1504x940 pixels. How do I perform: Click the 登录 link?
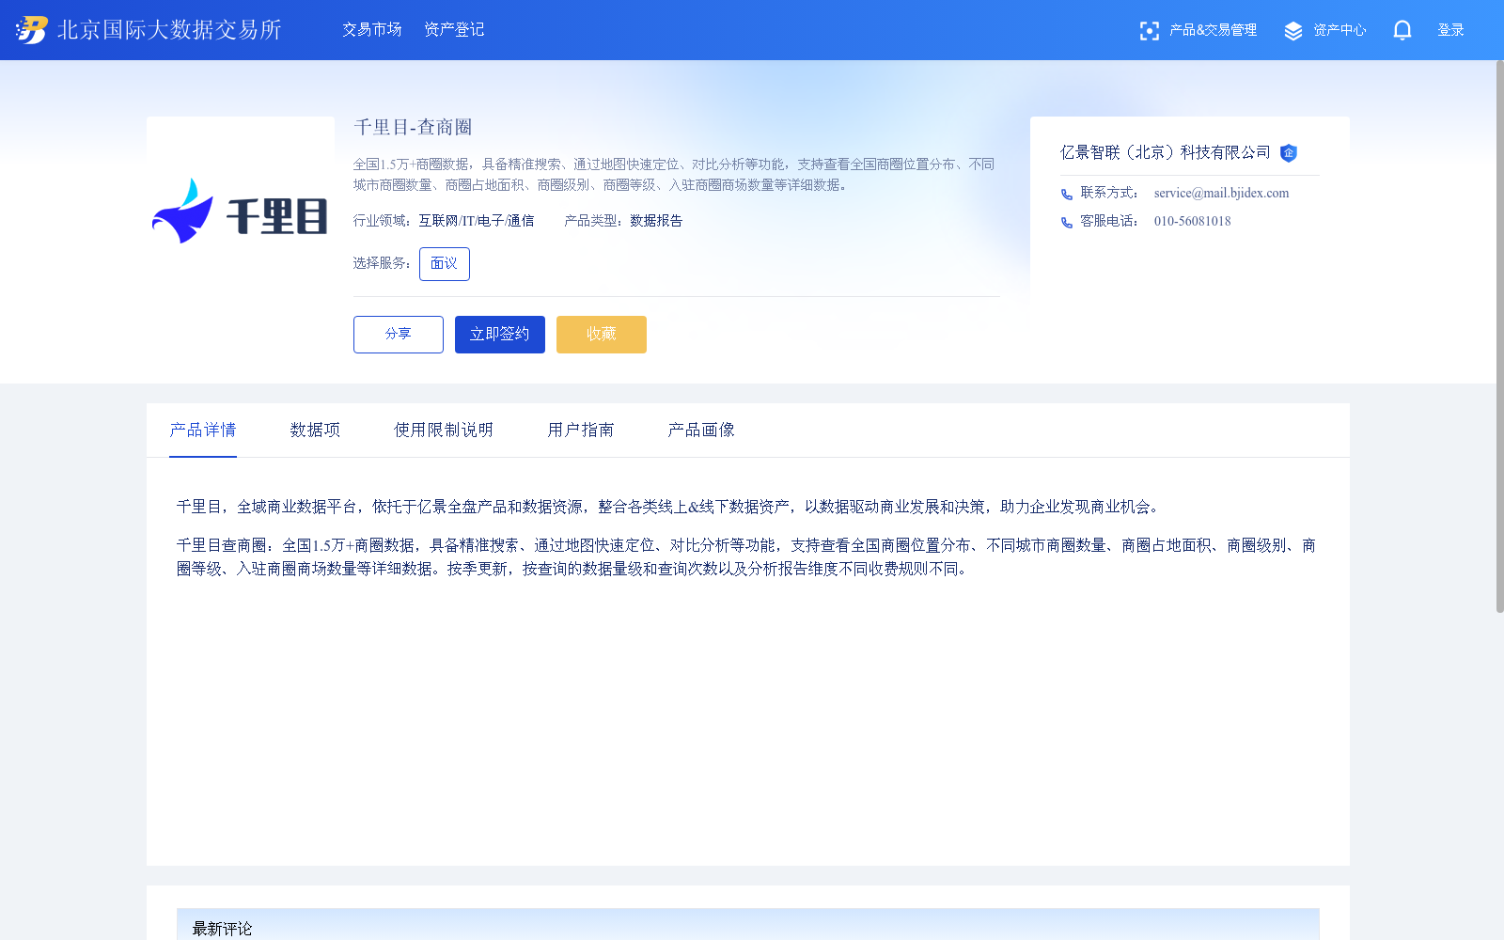click(x=1450, y=29)
